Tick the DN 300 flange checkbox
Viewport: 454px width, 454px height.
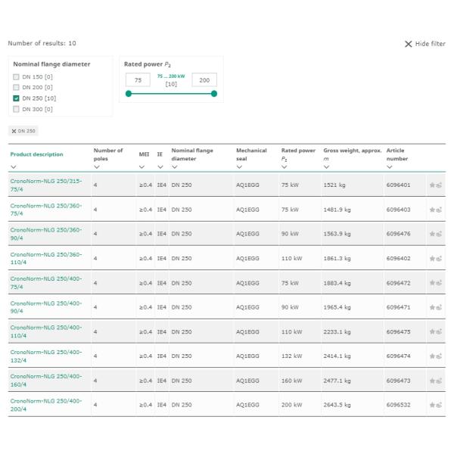tap(17, 109)
